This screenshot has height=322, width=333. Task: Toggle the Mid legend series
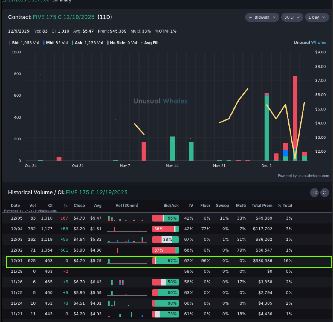[x=55, y=43]
